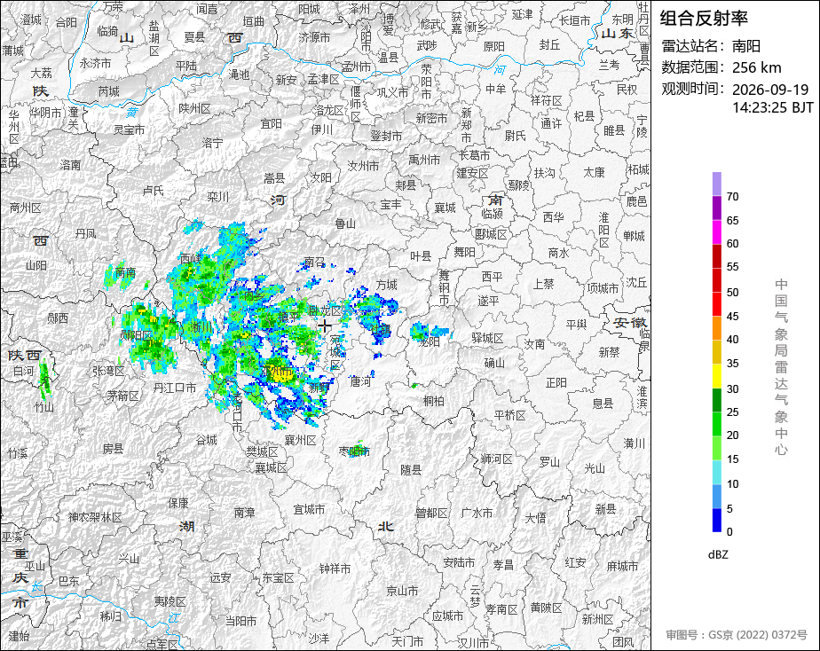
Task: Click the 房县 county label
Action: (x=113, y=448)
